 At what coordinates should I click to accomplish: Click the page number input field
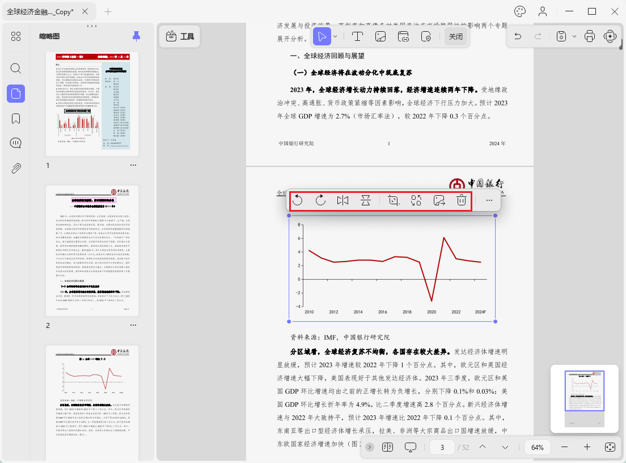[442, 447]
